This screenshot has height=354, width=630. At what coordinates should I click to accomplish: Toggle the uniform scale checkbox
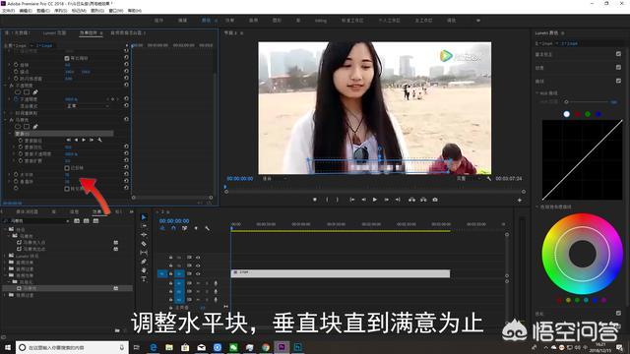(x=67, y=58)
